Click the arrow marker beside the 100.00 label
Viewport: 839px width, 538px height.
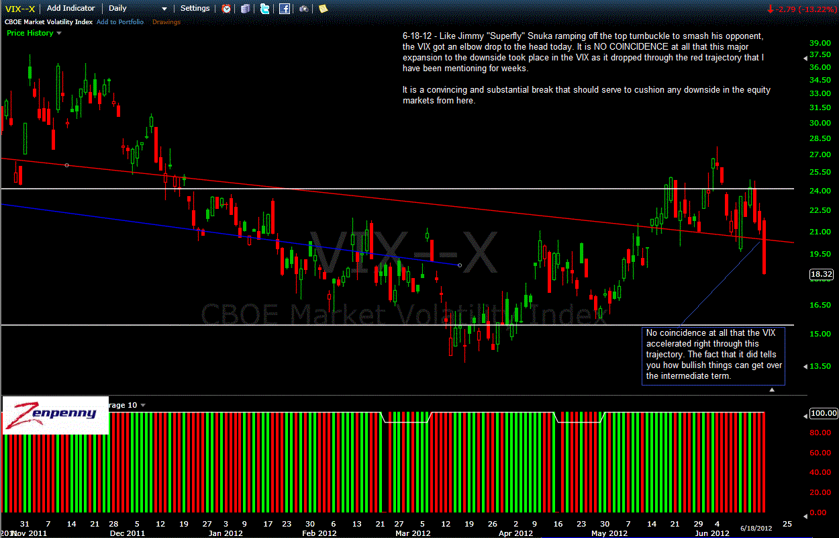pos(806,416)
